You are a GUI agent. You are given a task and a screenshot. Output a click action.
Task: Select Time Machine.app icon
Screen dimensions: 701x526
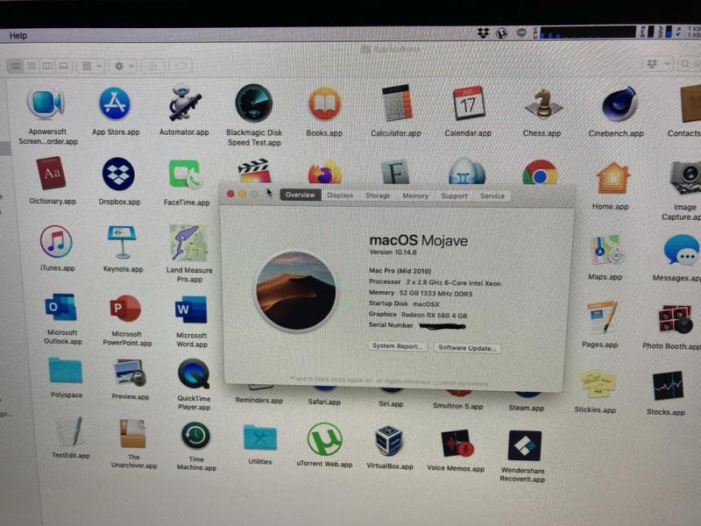pyautogui.click(x=195, y=435)
